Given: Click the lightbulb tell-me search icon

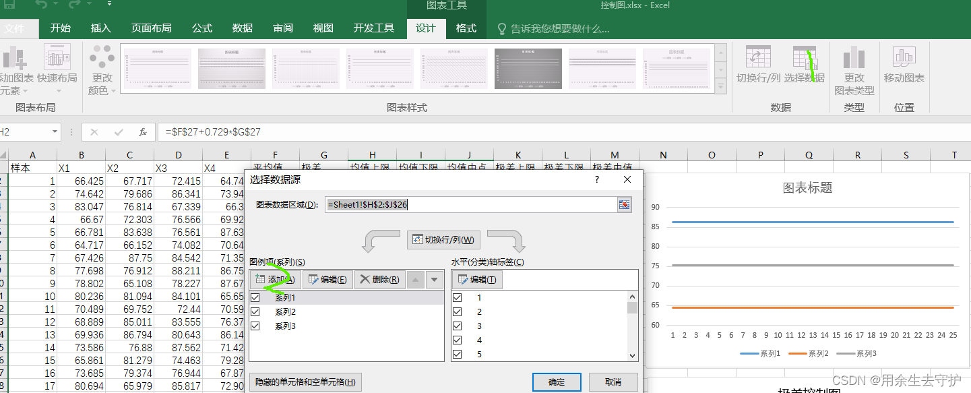Looking at the screenshot, I should click(502, 28).
